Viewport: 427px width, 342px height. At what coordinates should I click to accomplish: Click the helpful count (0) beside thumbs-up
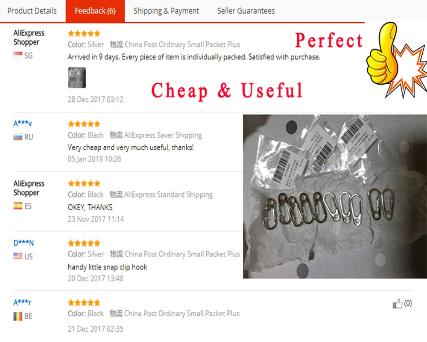(408, 303)
